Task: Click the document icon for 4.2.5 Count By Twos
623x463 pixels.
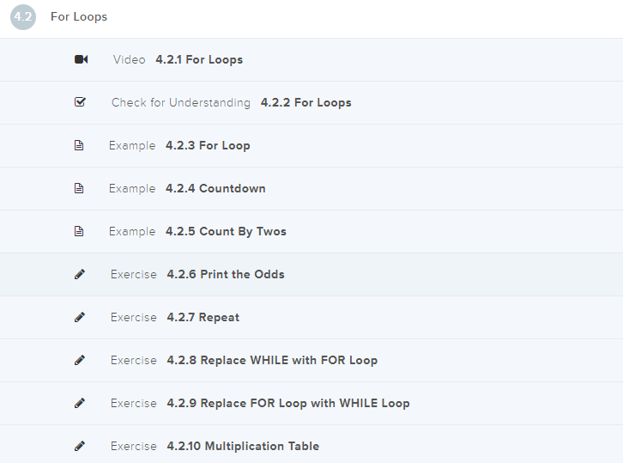Action: (80, 231)
